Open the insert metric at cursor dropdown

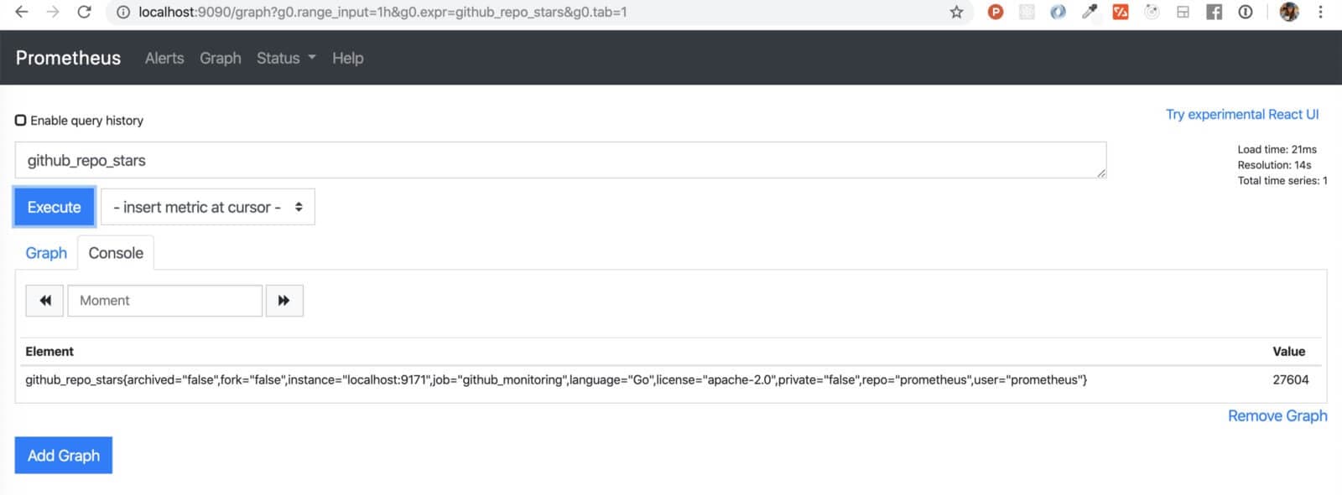(208, 207)
